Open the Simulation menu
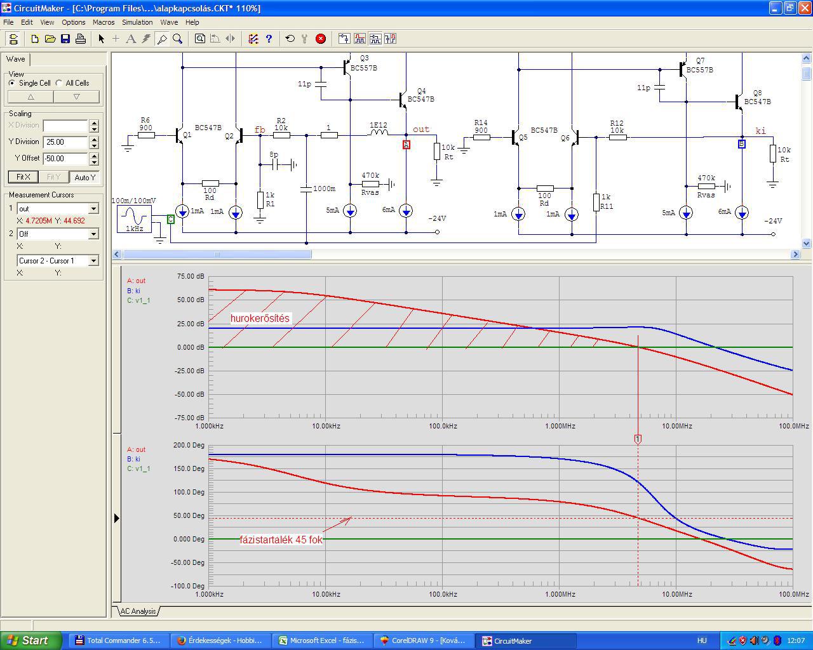Viewport: 813px width, 650px height. pyautogui.click(x=137, y=22)
